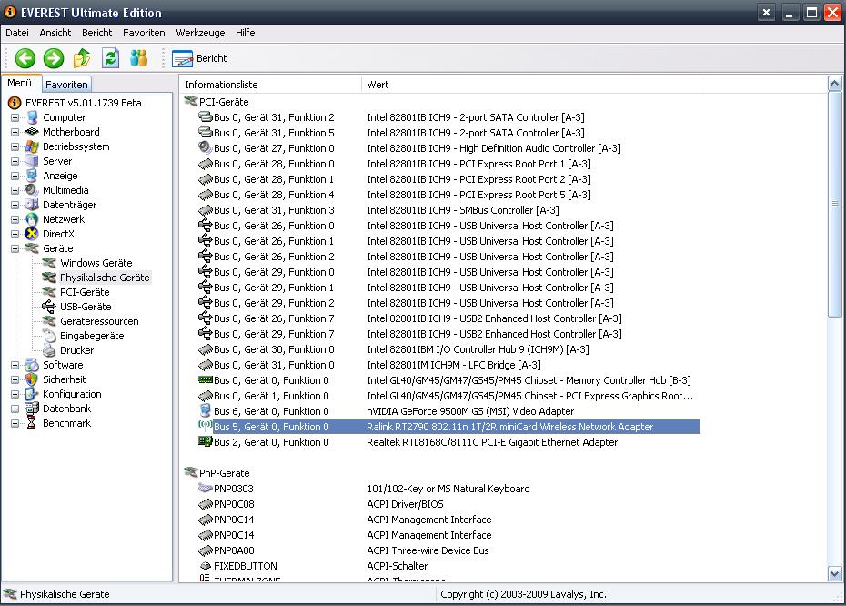This screenshot has width=846, height=606.
Task: Select PCI-Geräte in the left tree
Action: tap(85, 292)
